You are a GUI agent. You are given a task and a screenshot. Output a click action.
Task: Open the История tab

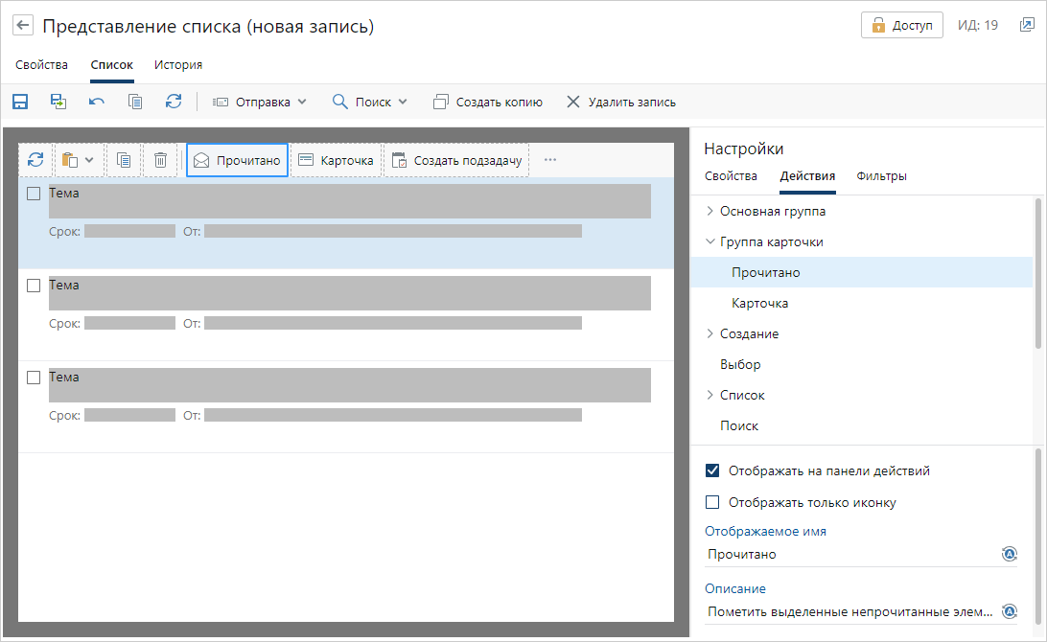(x=178, y=65)
